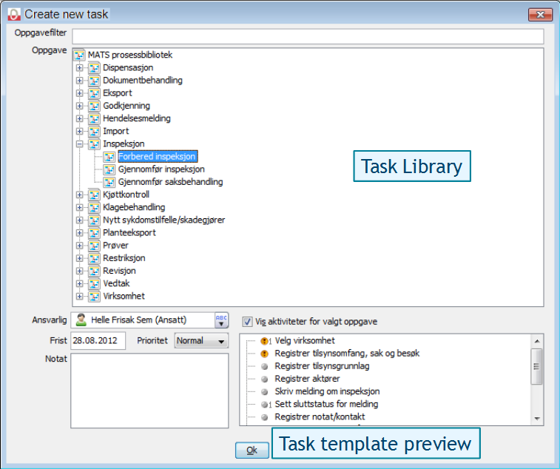This screenshot has height=469, width=560.
Task: Click the user icon in Ansvarlig field
Action: tap(81, 320)
